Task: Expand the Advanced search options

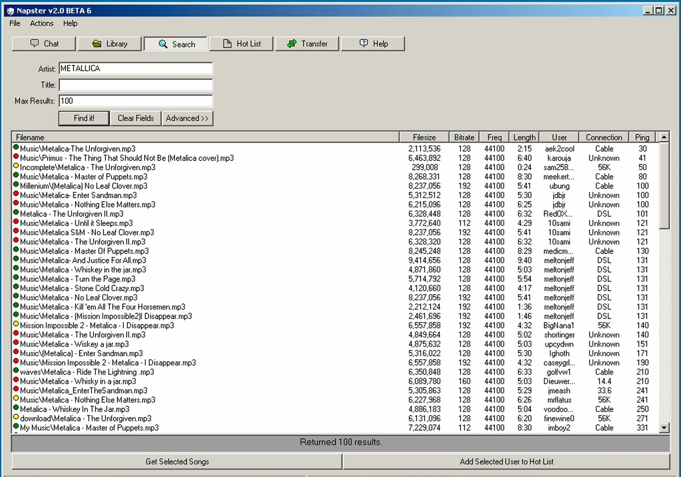Action: [188, 118]
